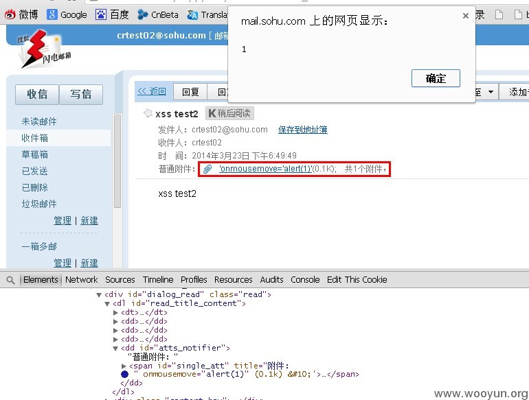Screen dimensions: 529x400
Task: Click the 回复 reply button
Action: point(190,92)
